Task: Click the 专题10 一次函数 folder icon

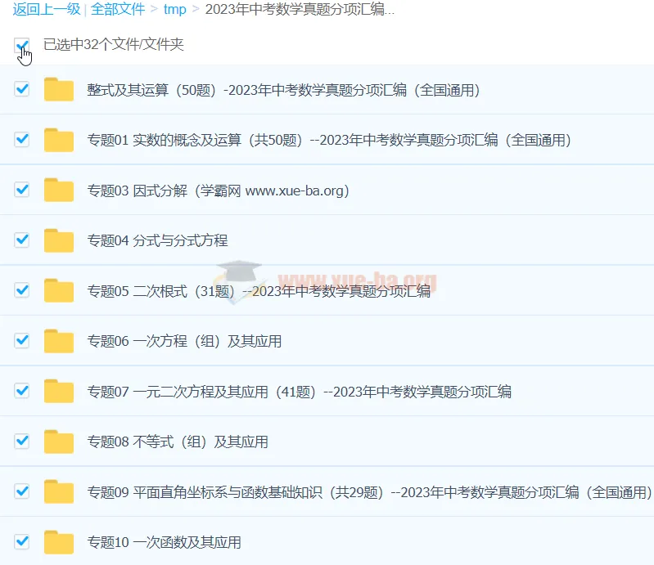Action: (59, 542)
